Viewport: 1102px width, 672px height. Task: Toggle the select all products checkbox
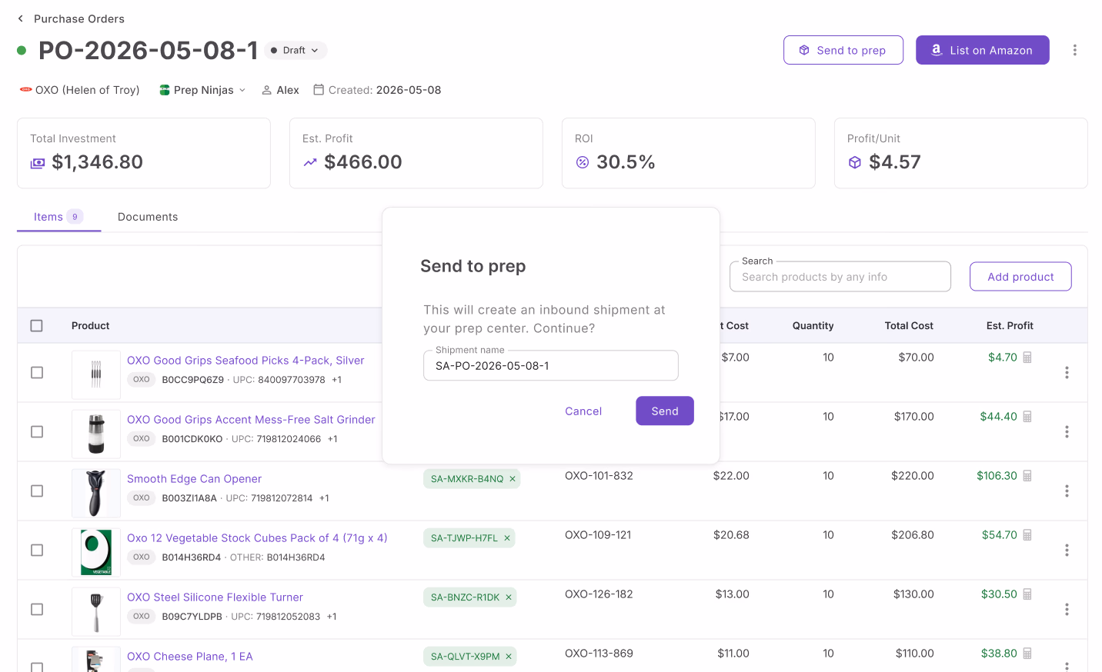[x=36, y=326]
